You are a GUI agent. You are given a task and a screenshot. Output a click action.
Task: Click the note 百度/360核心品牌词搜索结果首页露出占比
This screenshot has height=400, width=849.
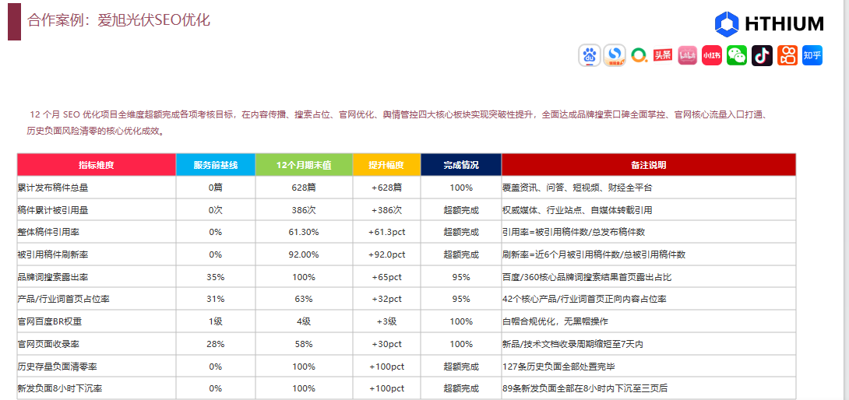pos(587,277)
